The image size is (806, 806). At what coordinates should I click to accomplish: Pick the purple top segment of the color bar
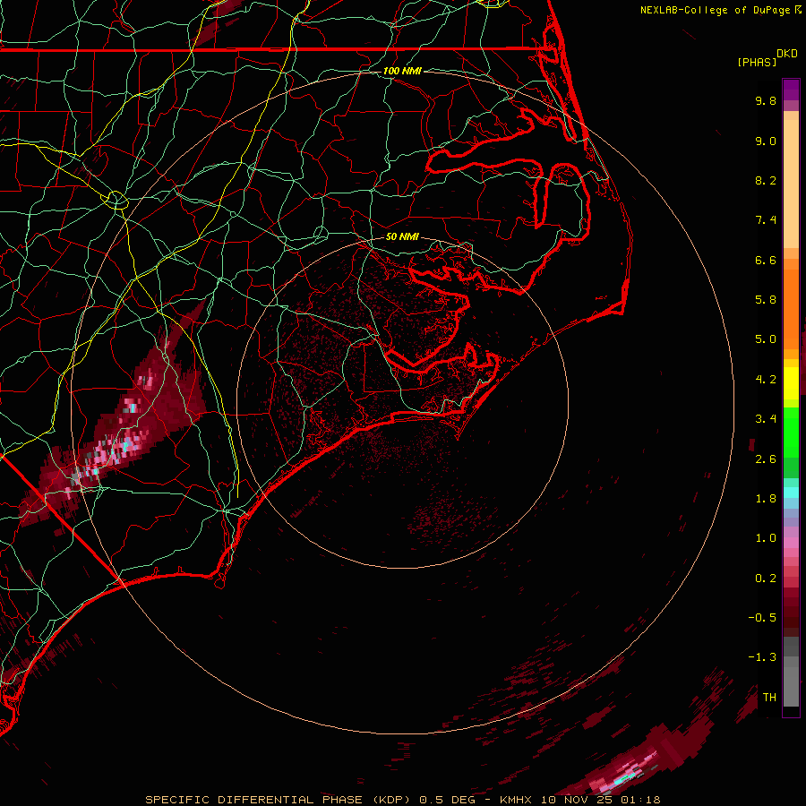[x=791, y=90]
